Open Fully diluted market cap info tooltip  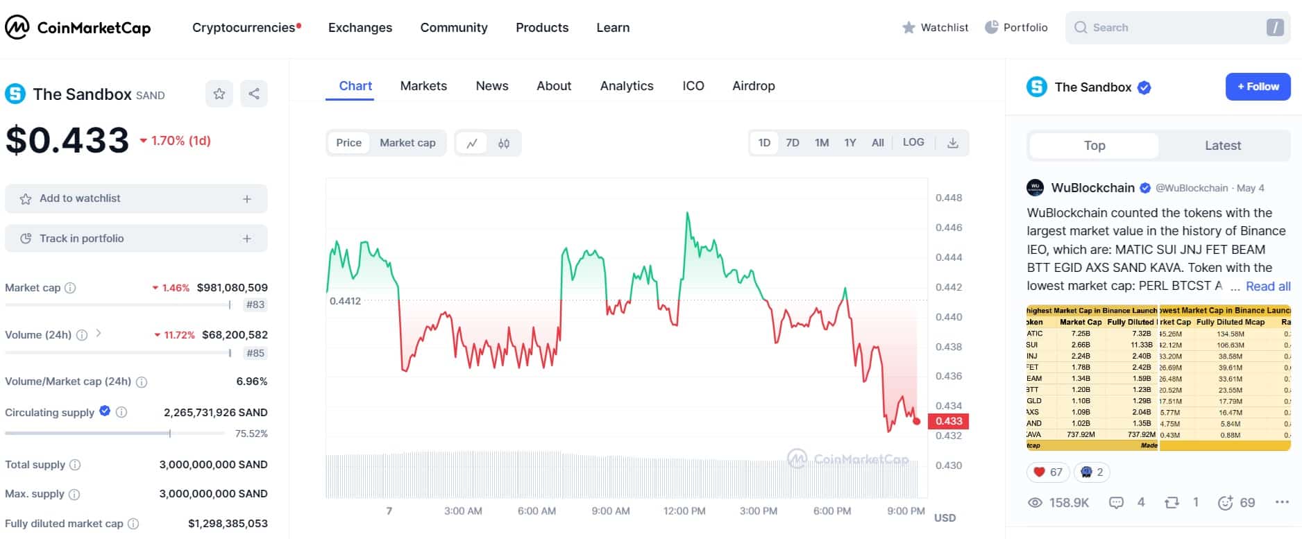coord(133,524)
